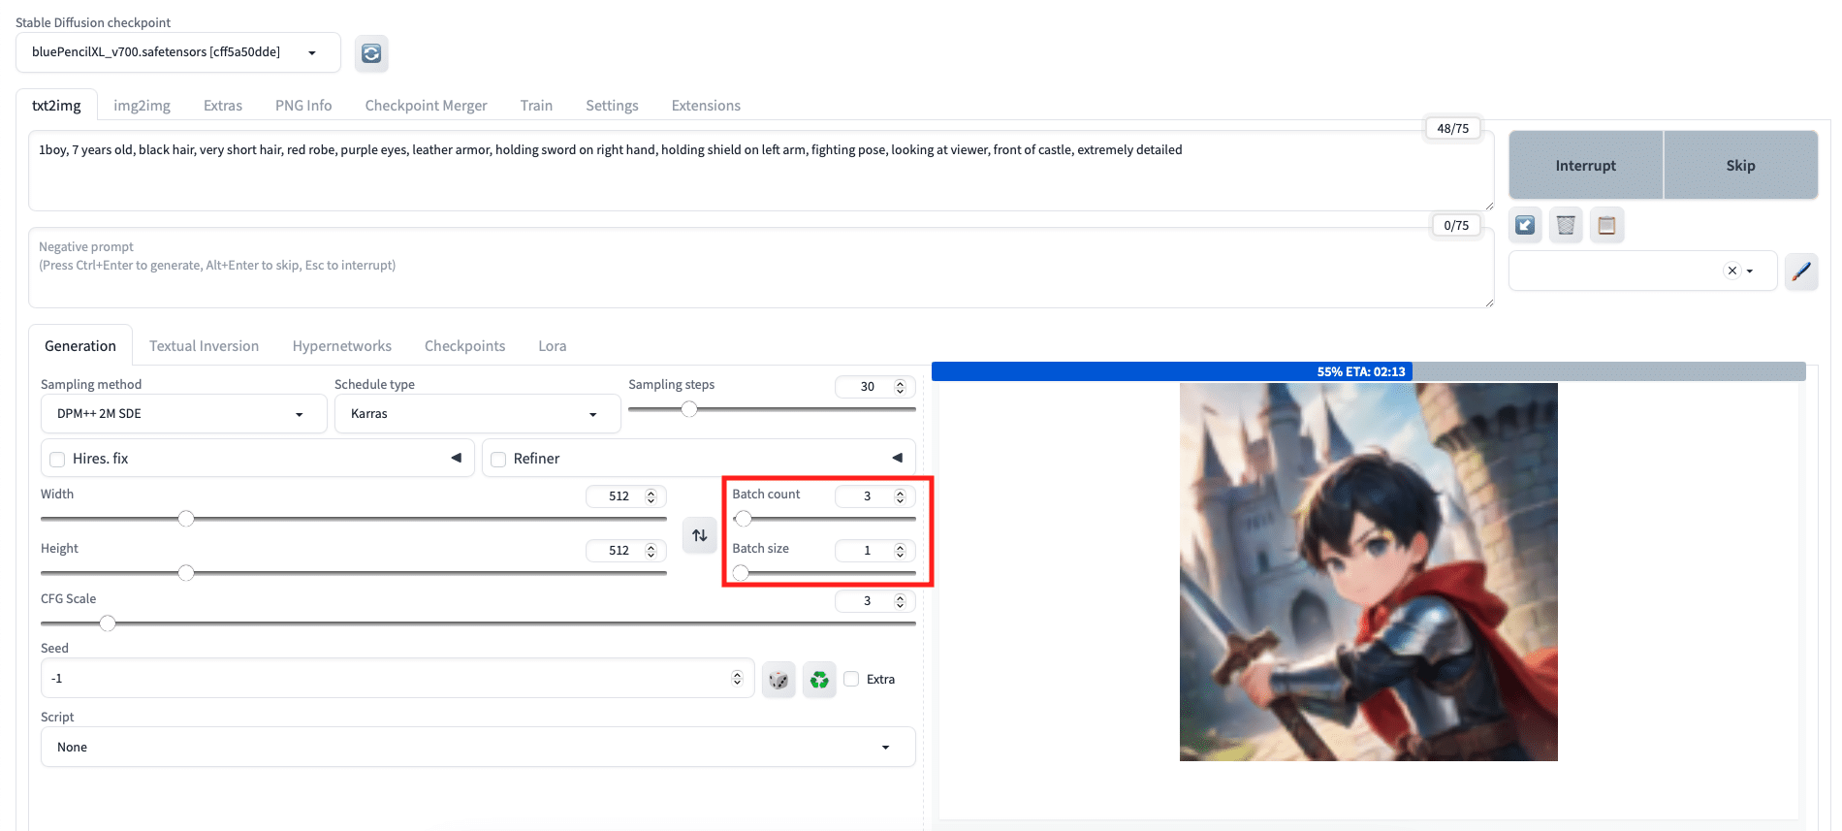Open the Schedule type dropdown

[476, 414]
